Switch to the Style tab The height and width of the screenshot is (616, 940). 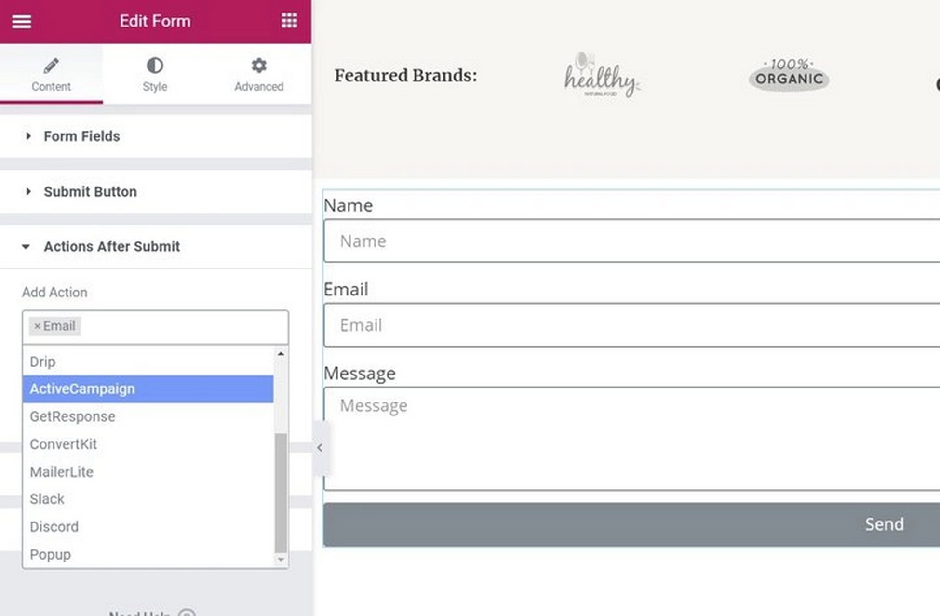pos(155,74)
